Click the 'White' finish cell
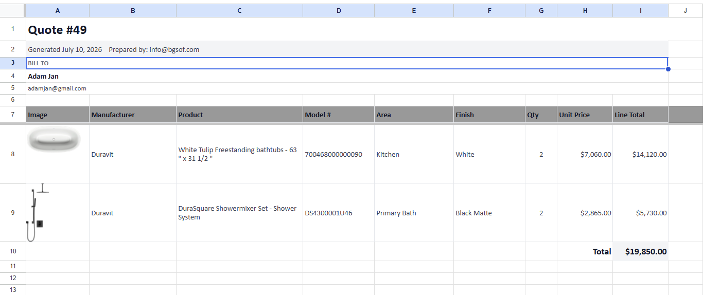 click(x=489, y=154)
